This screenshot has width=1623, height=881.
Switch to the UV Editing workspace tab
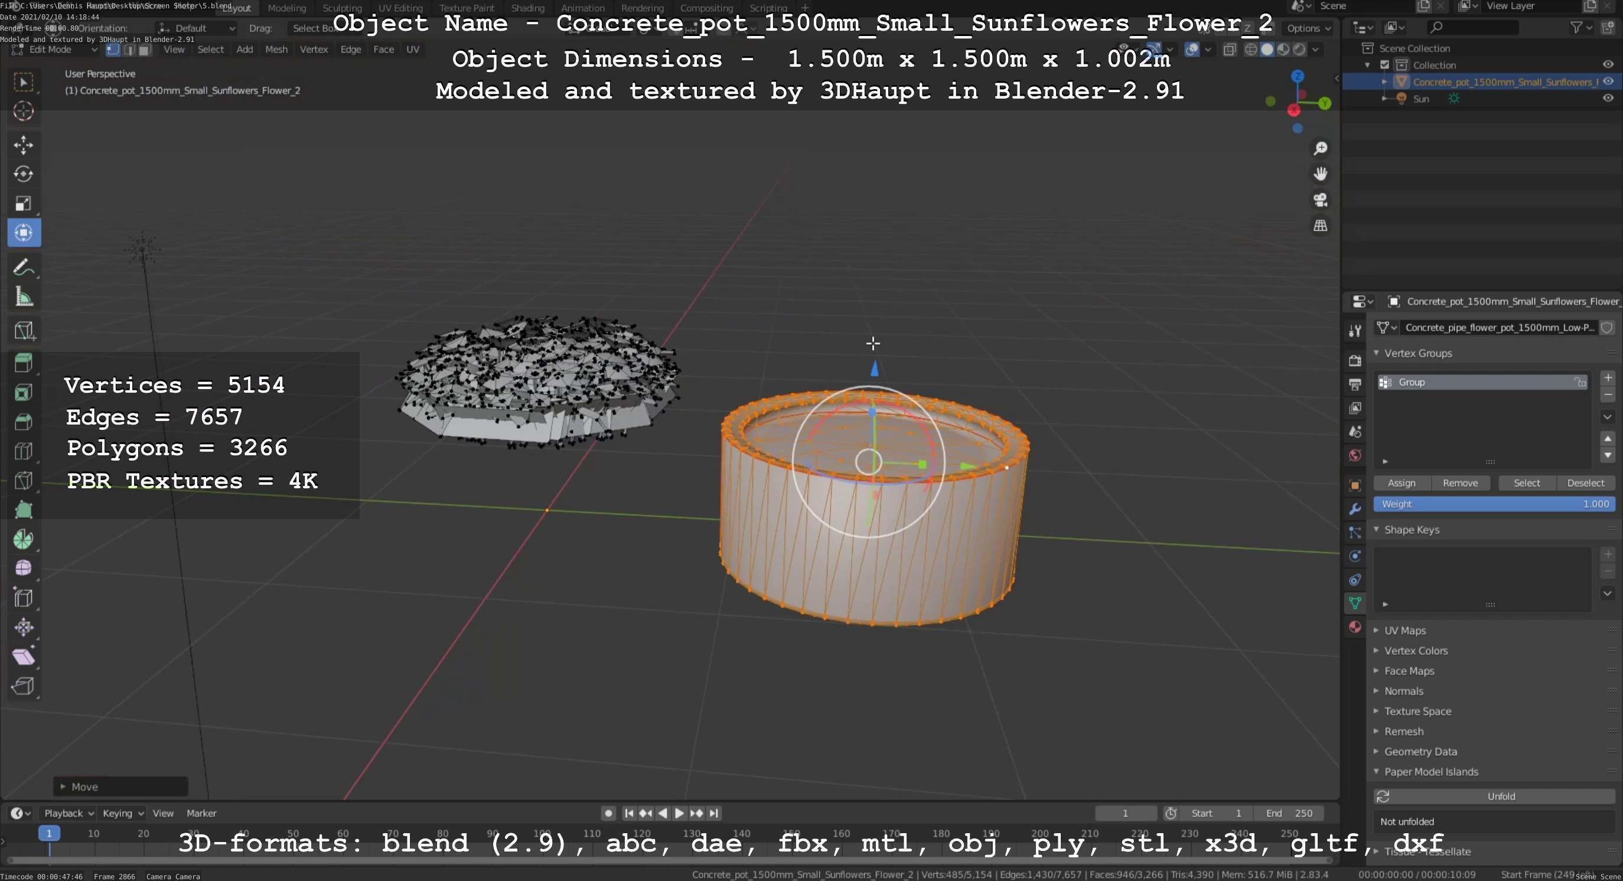click(400, 8)
